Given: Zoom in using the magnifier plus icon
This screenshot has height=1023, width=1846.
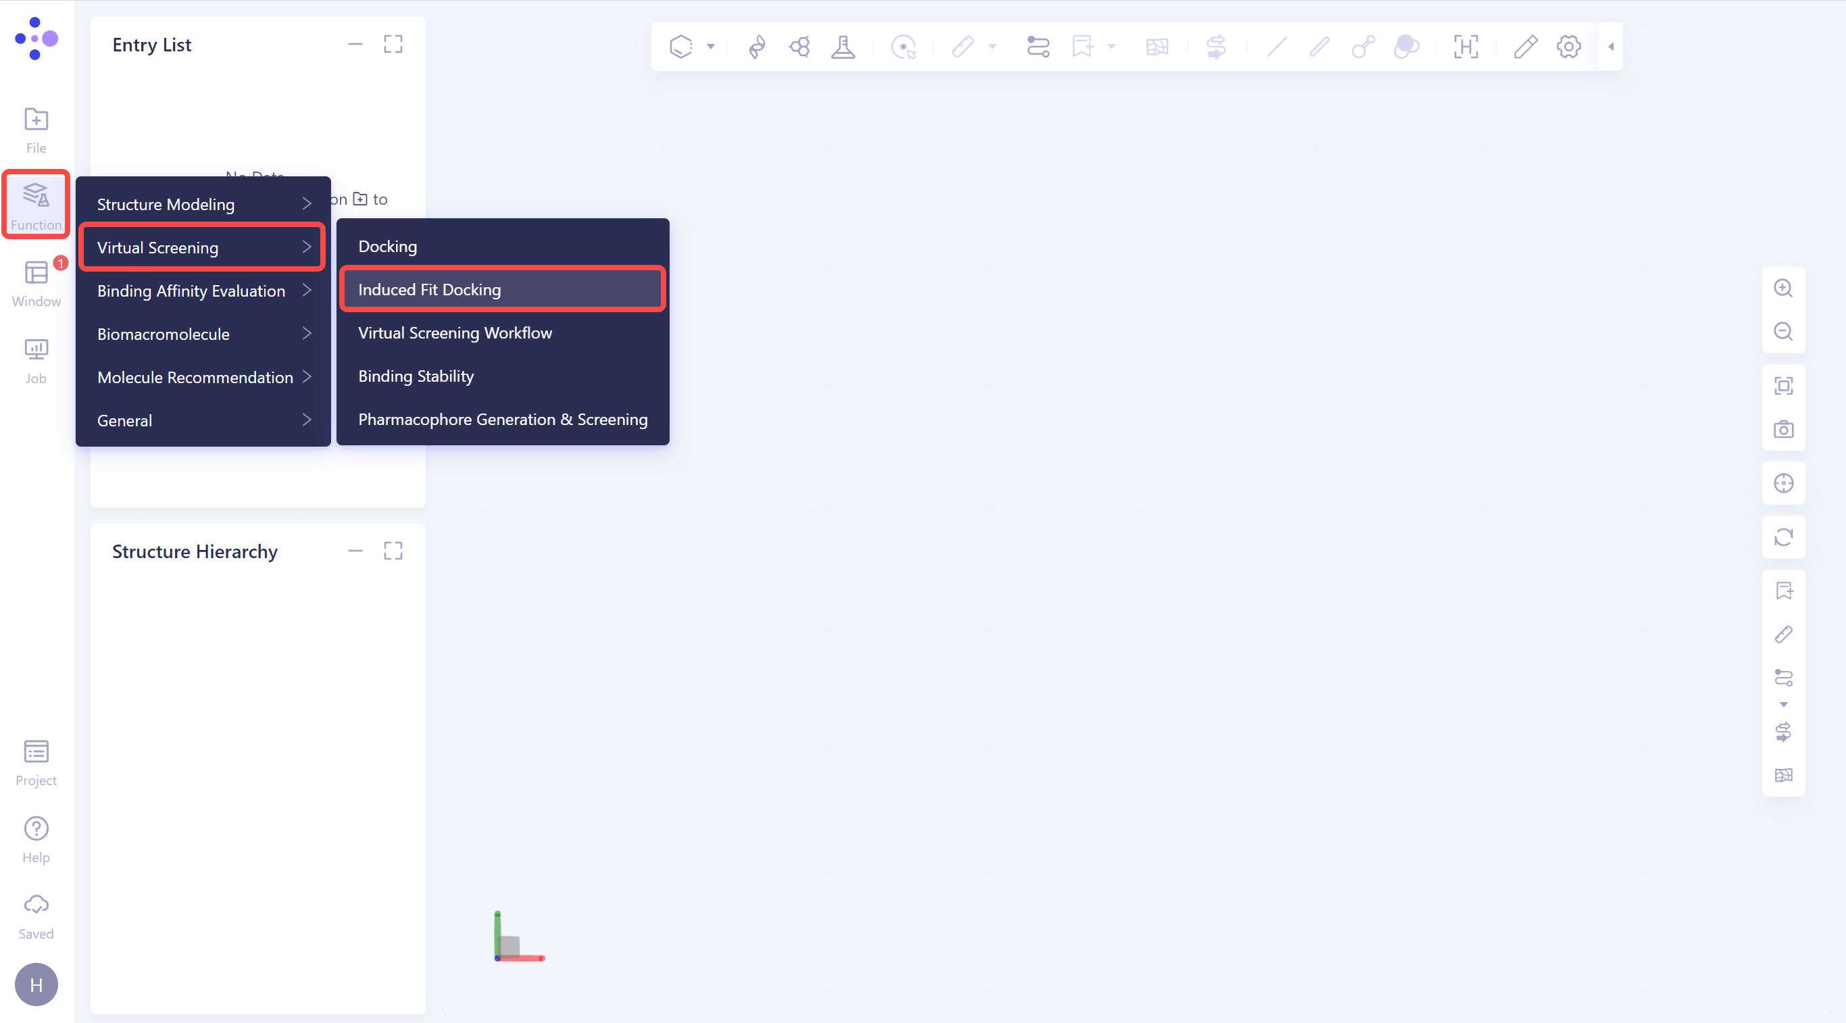Looking at the screenshot, I should coord(1784,288).
